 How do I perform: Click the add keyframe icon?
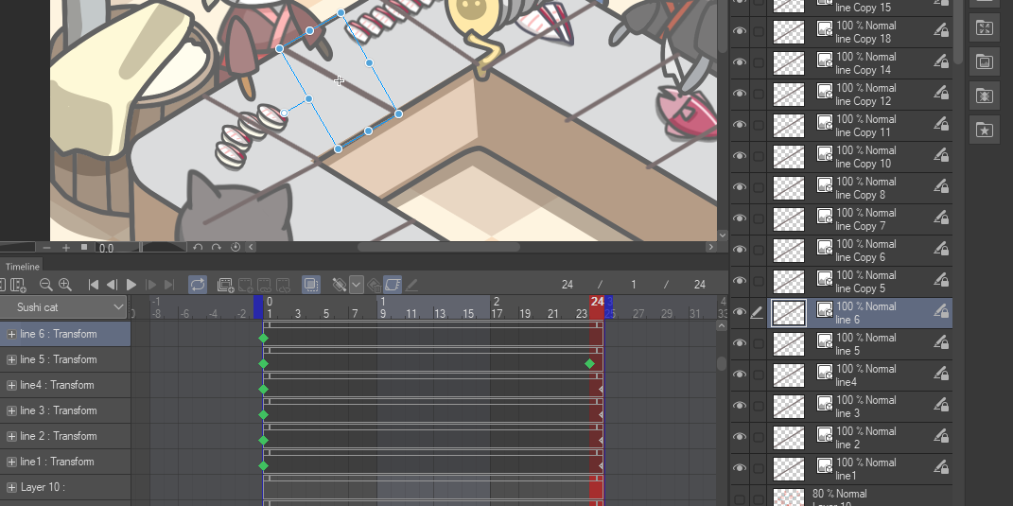(x=340, y=285)
